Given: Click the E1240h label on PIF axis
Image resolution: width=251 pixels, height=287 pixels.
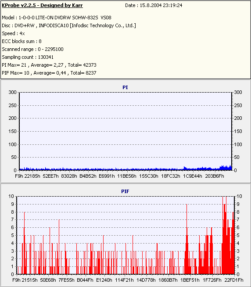Looking at the screenshot, I should (104, 280).
